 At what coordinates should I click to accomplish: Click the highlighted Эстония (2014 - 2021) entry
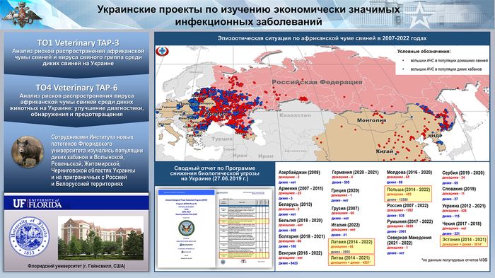pos(464,241)
